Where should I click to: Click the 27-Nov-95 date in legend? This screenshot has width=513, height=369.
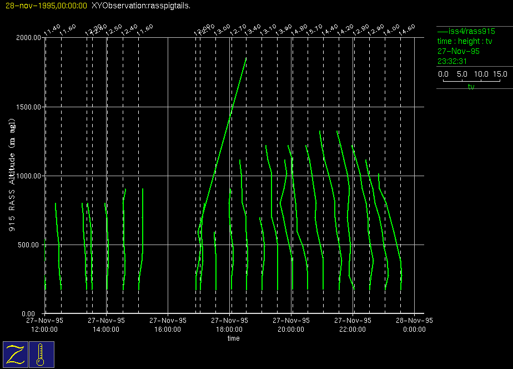click(x=459, y=51)
